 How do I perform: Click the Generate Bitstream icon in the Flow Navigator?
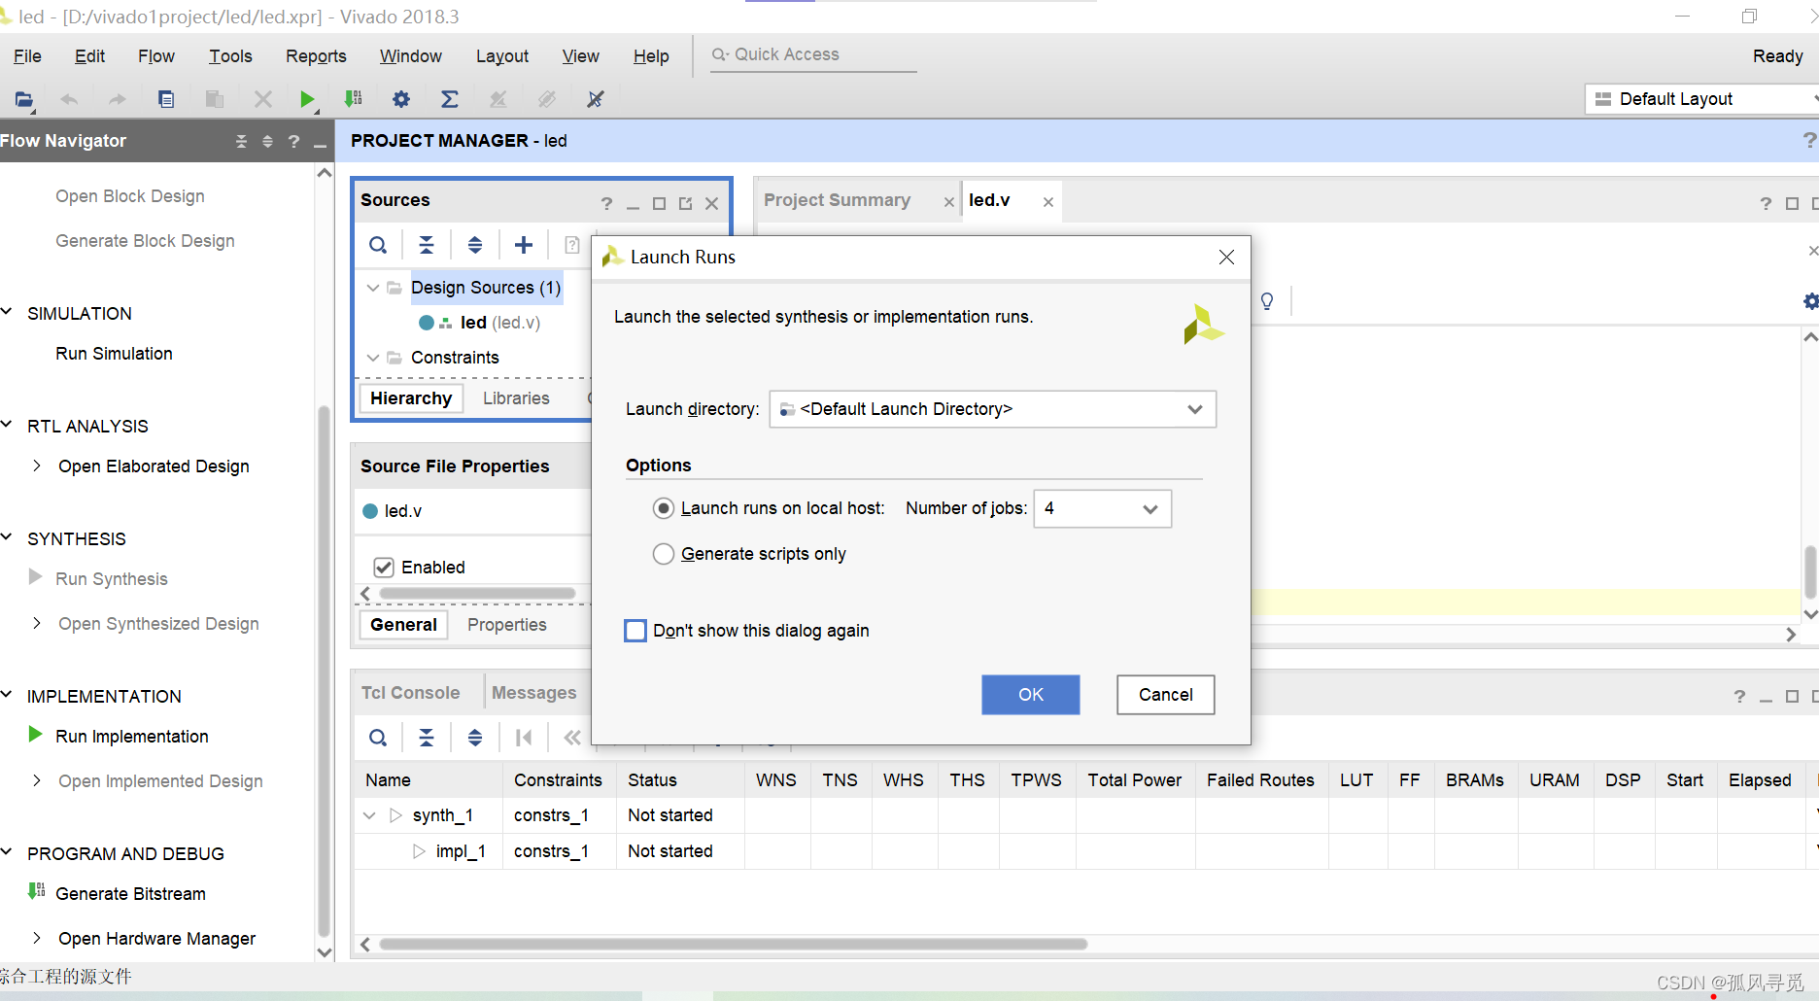point(37,891)
